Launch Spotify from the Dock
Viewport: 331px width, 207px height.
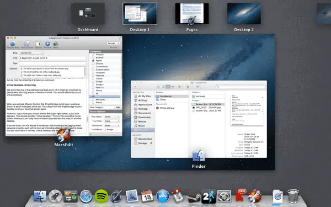pyautogui.click(x=101, y=197)
